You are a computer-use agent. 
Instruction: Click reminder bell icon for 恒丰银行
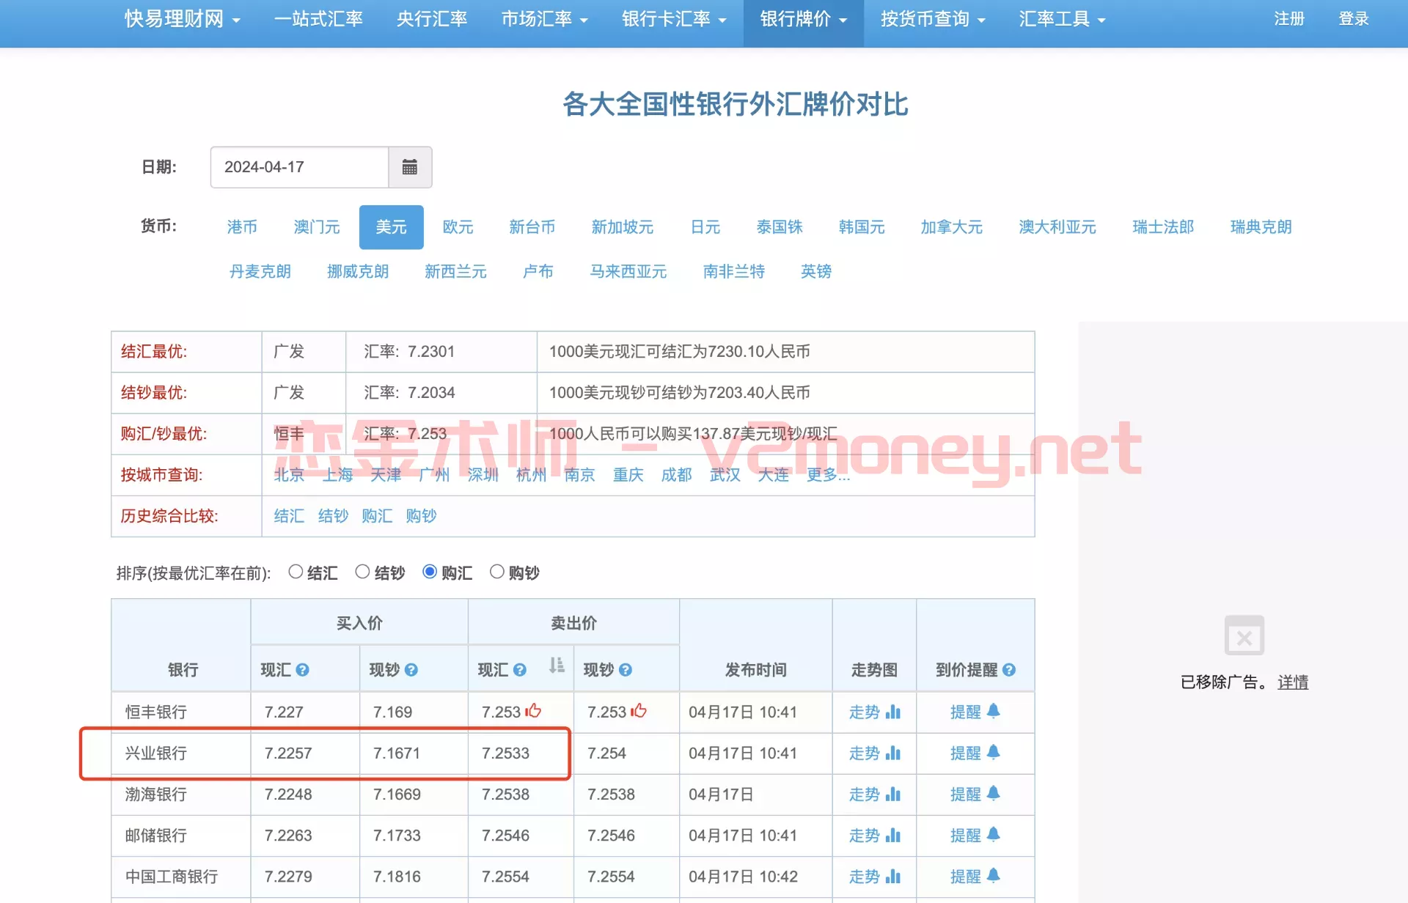[x=993, y=711]
